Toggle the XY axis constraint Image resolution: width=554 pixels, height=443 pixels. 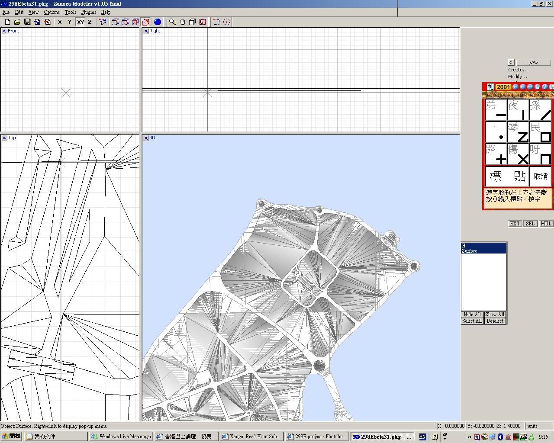pyautogui.click(x=81, y=22)
